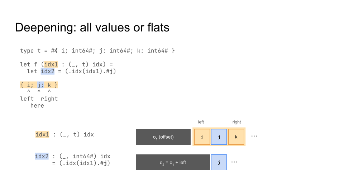The image size is (344, 193).
Task: Click the blue 'j' cell in top row
Action: click(x=219, y=137)
